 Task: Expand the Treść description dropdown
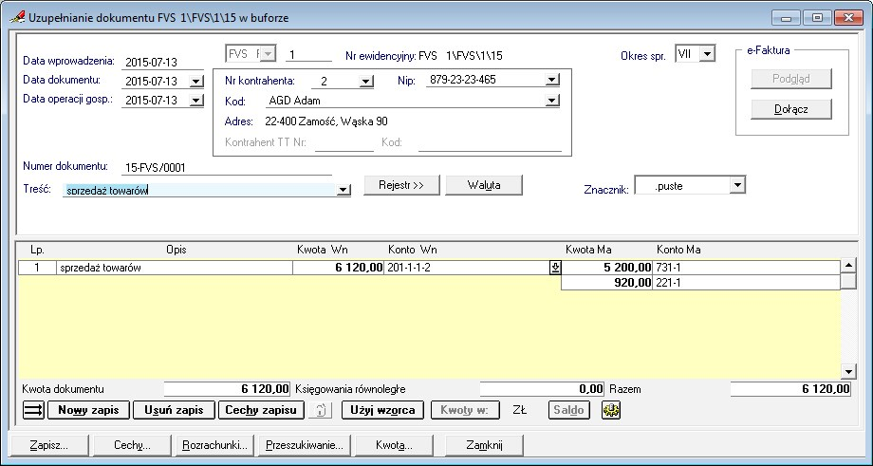344,191
